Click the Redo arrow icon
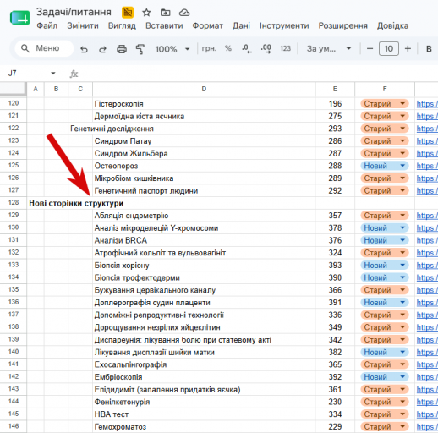Viewport: 438px width, 433px height. (102, 49)
